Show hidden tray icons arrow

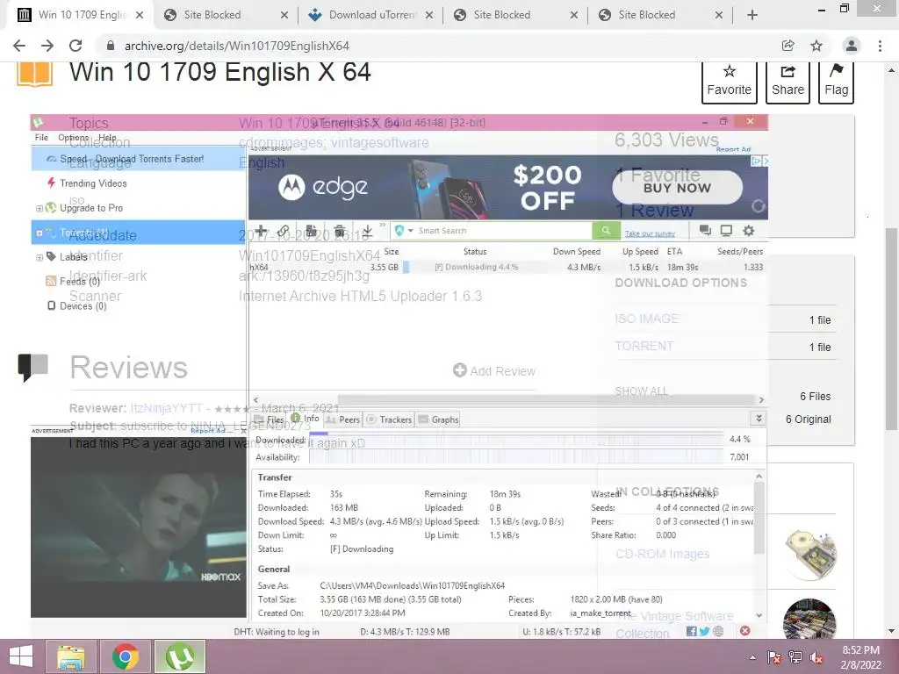pos(752,657)
